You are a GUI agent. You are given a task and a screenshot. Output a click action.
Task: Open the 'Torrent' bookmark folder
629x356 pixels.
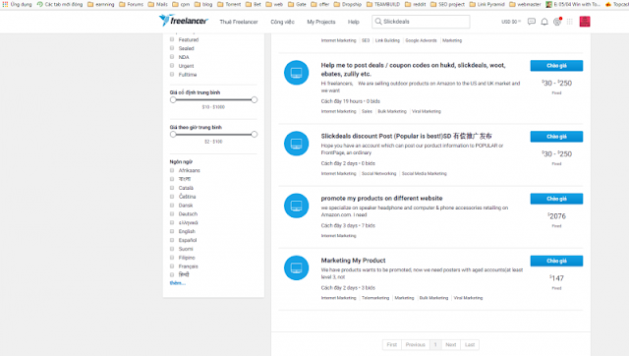(x=229, y=4)
